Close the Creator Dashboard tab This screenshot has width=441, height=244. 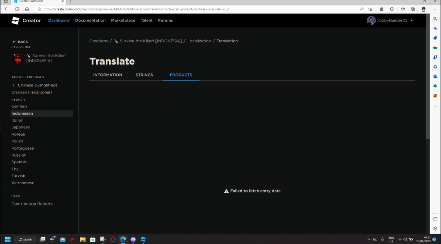(x=62, y=1)
